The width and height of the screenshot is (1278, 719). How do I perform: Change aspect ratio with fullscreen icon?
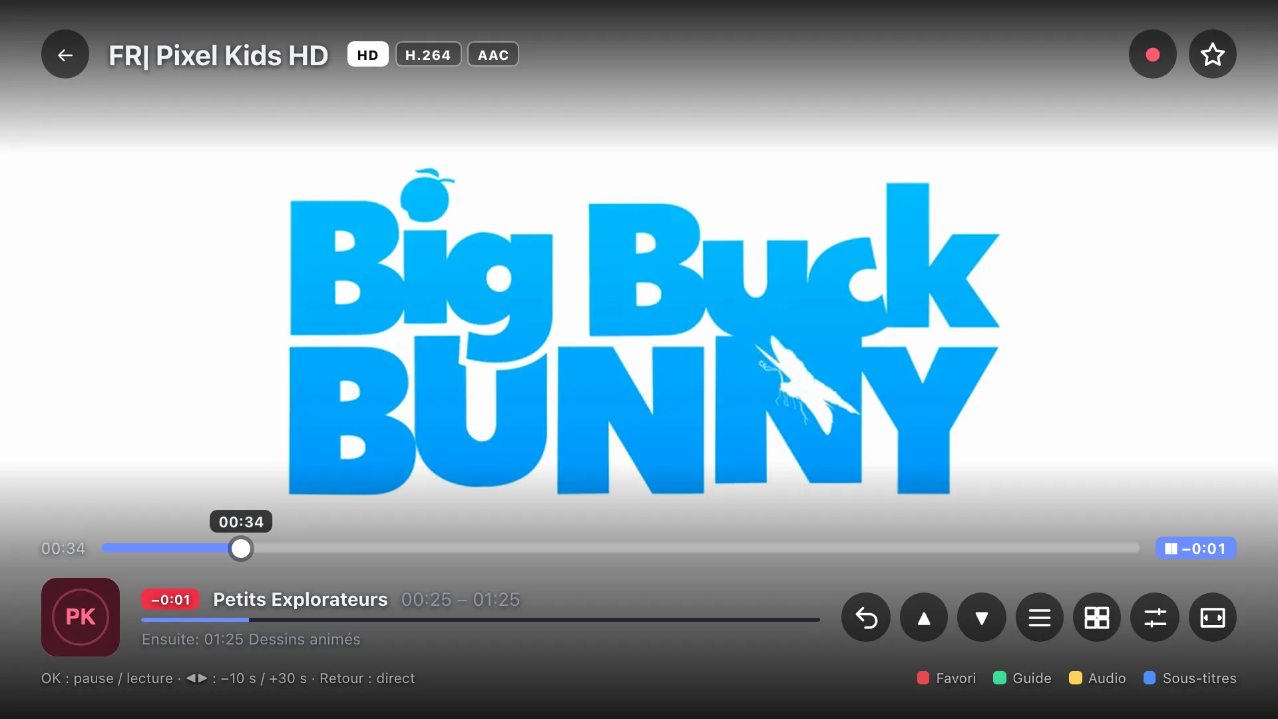[1213, 618]
